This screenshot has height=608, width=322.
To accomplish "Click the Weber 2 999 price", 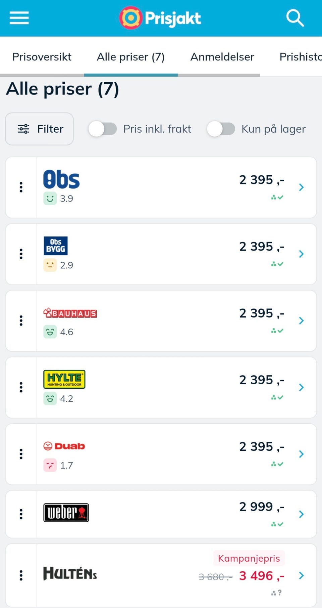I will pos(262,507).
